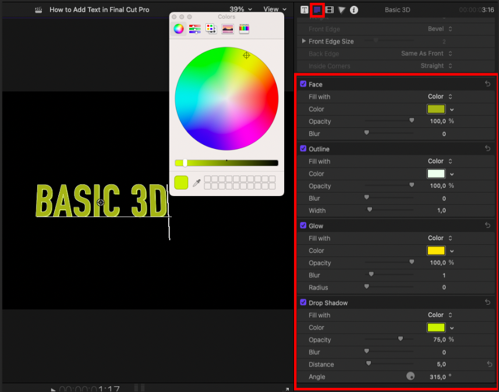Close the Colors window
The width and height of the screenshot is (499, 392).
pos(174,17)
